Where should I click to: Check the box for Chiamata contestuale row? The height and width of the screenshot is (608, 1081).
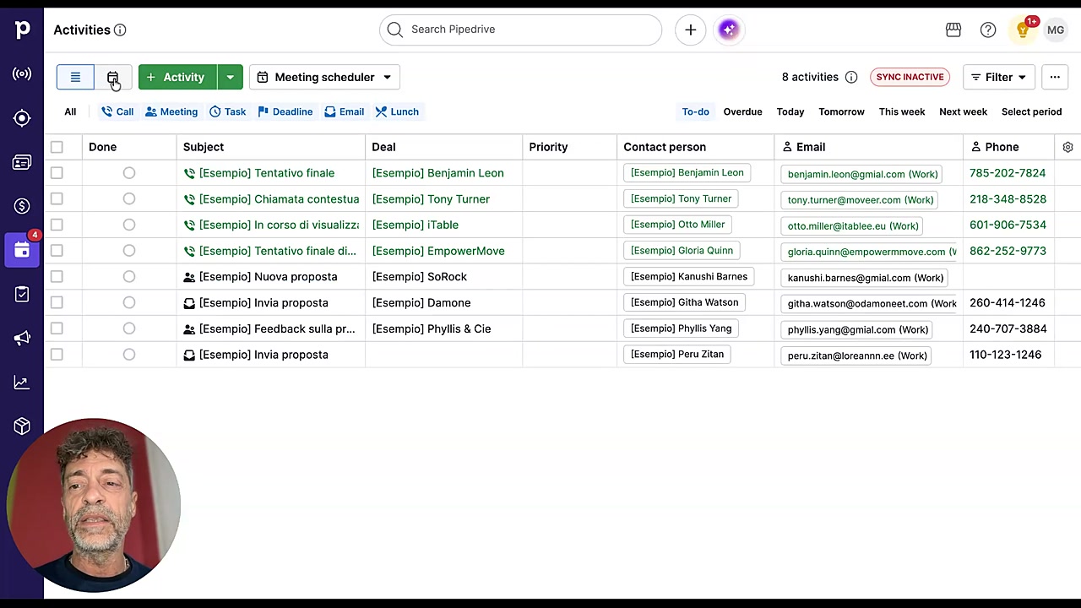[57, 199]
